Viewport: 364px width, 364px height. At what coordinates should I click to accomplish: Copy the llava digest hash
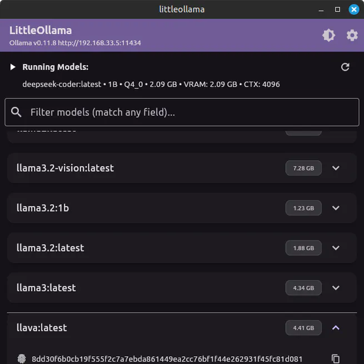coord(335,359)
